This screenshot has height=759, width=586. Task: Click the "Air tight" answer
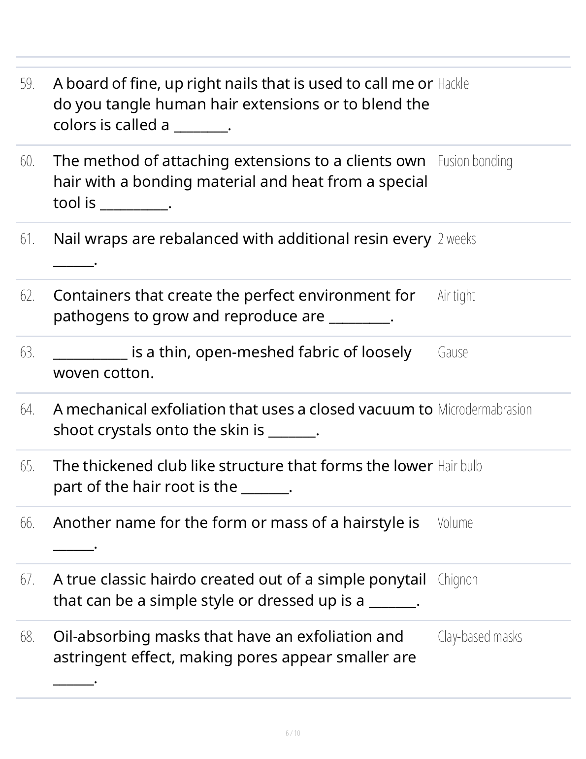[456, 296]
